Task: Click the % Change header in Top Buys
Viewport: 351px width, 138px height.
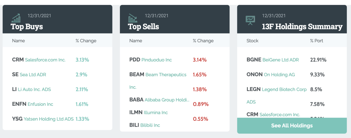Action: coord(86,41)
